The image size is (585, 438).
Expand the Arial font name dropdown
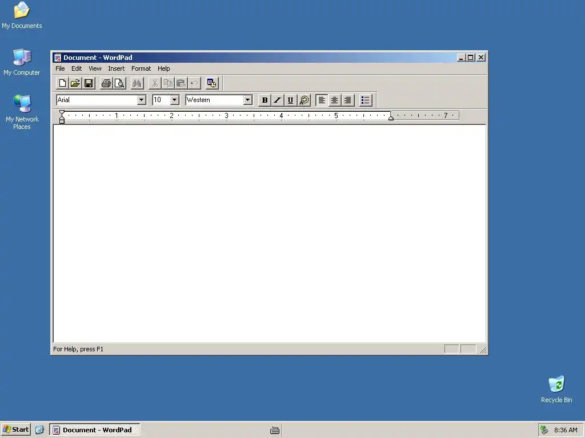pyautogui.click(x=141, y=100)
